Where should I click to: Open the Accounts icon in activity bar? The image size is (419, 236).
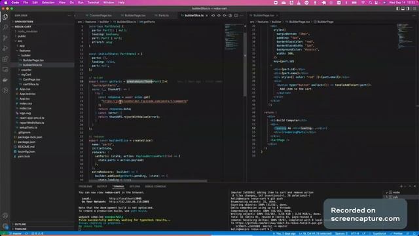point(5,216)
